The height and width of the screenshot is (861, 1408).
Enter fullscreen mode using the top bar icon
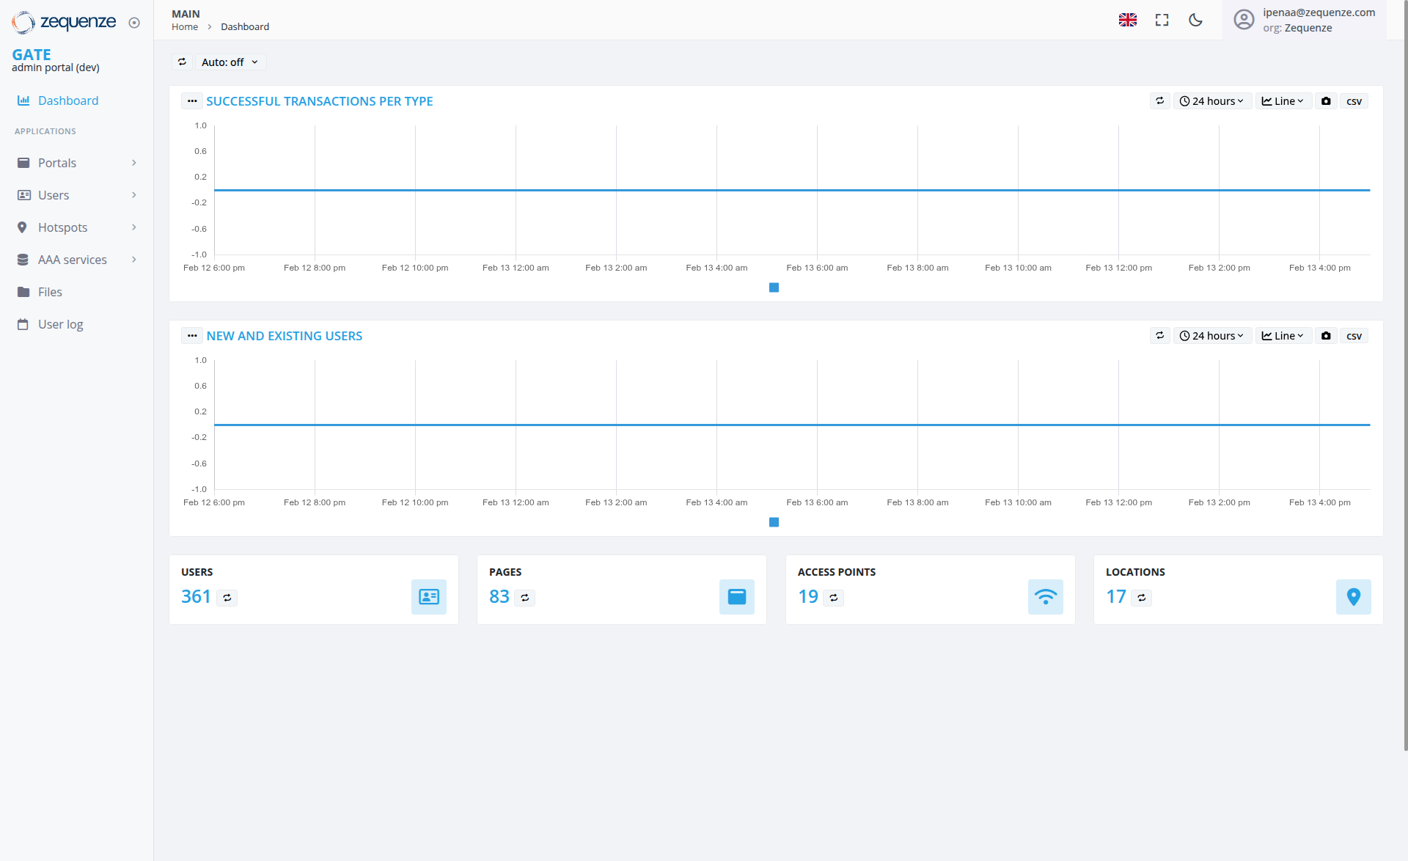tap(1162, 20)
